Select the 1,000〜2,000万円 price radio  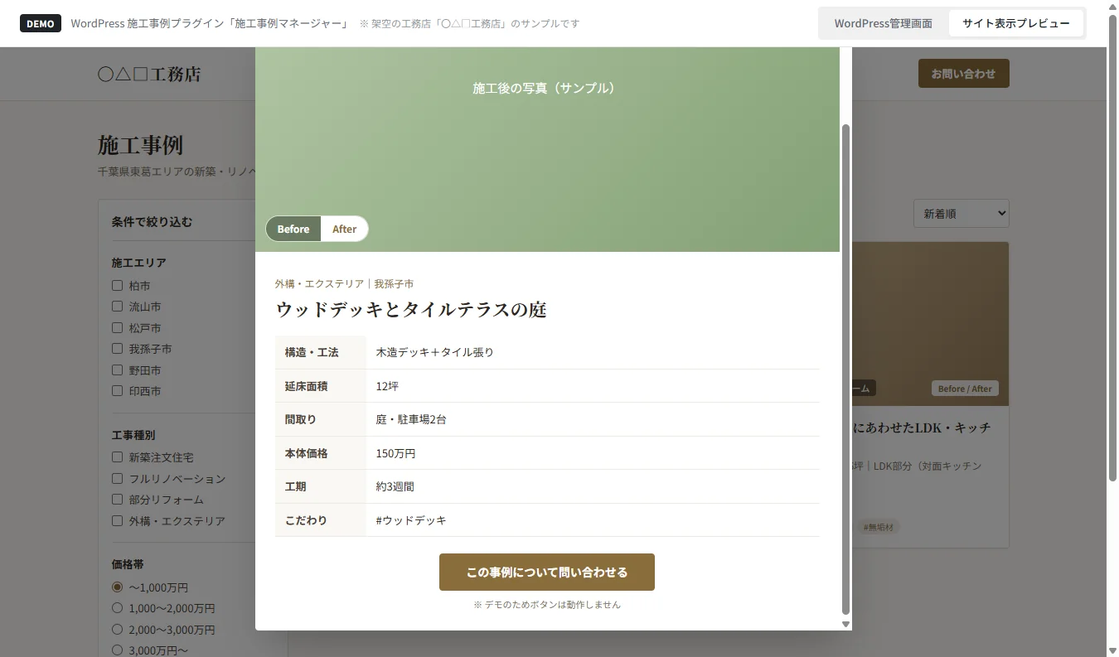pos(117,608)
